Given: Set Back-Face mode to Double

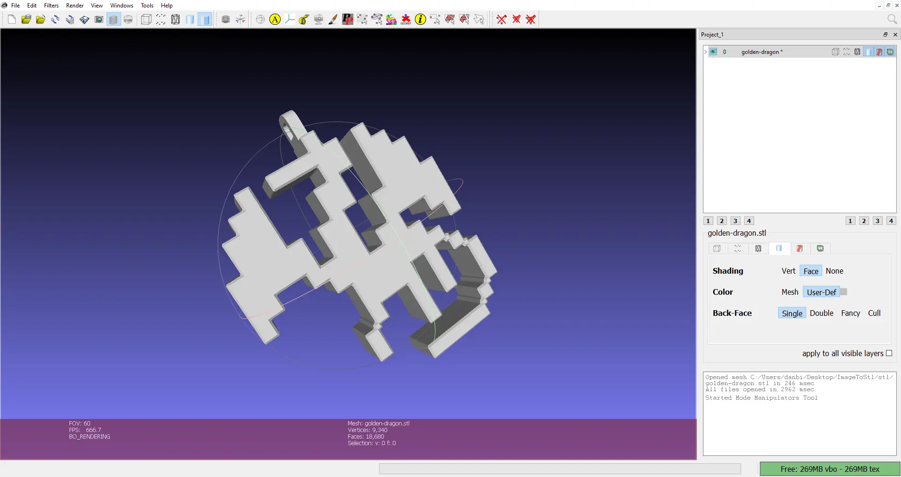Looking at the screenshot, I should [821, 313].
